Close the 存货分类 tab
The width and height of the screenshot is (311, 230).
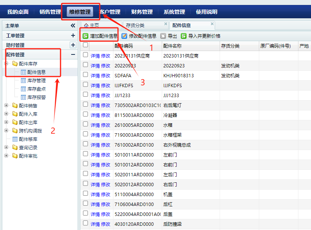(166, 24)
